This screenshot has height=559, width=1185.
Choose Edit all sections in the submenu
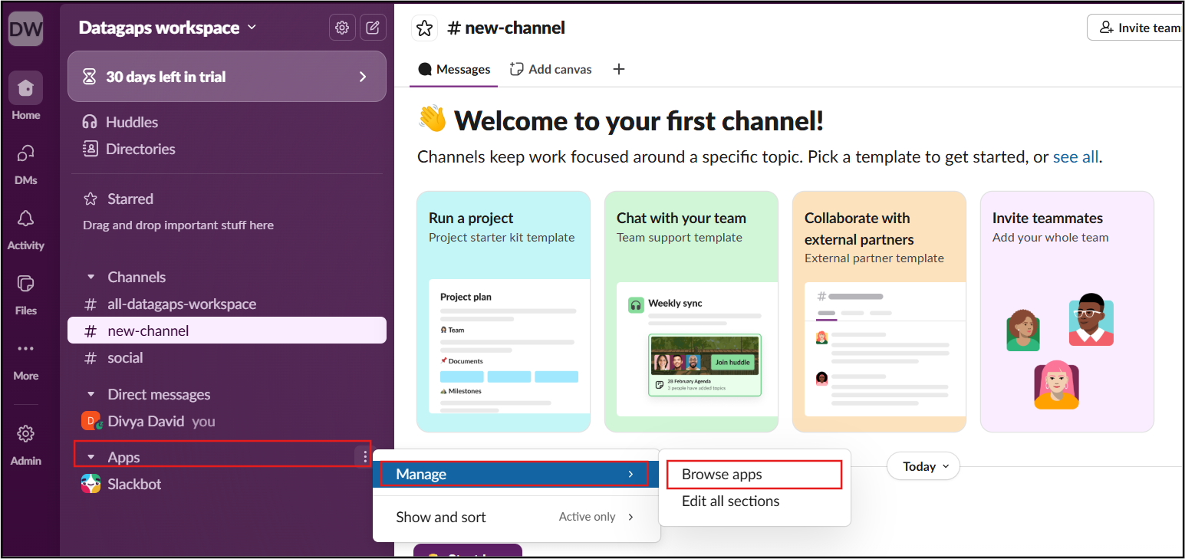tap(754, 501)
